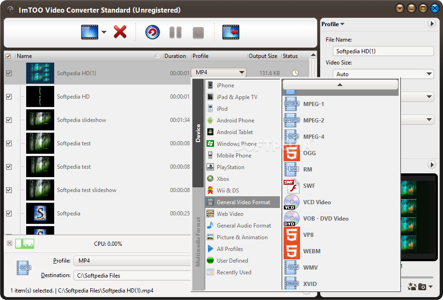Choose the OGG HTML5 format icon

(x=292, y=153)
